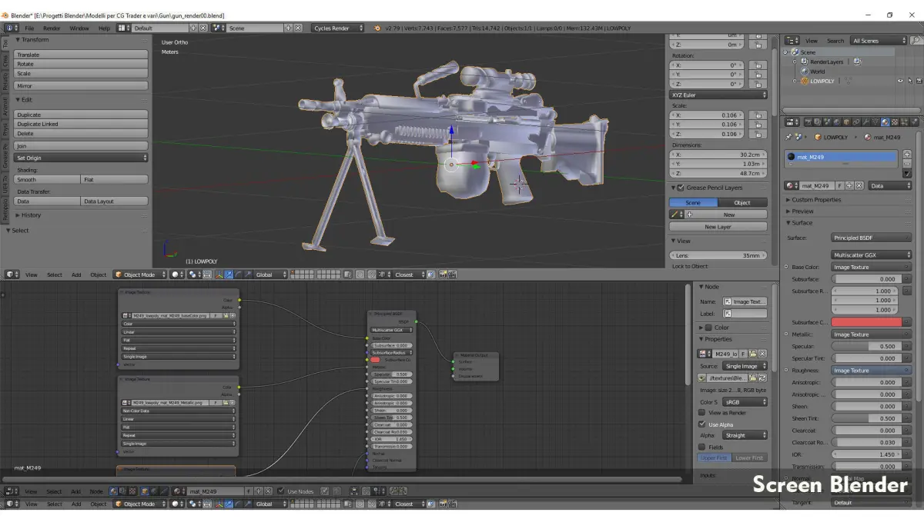Select Object grease pencil source toggle
Image resolution: width=924 pixels, height=519 pixels.
(x=742, y=202)
